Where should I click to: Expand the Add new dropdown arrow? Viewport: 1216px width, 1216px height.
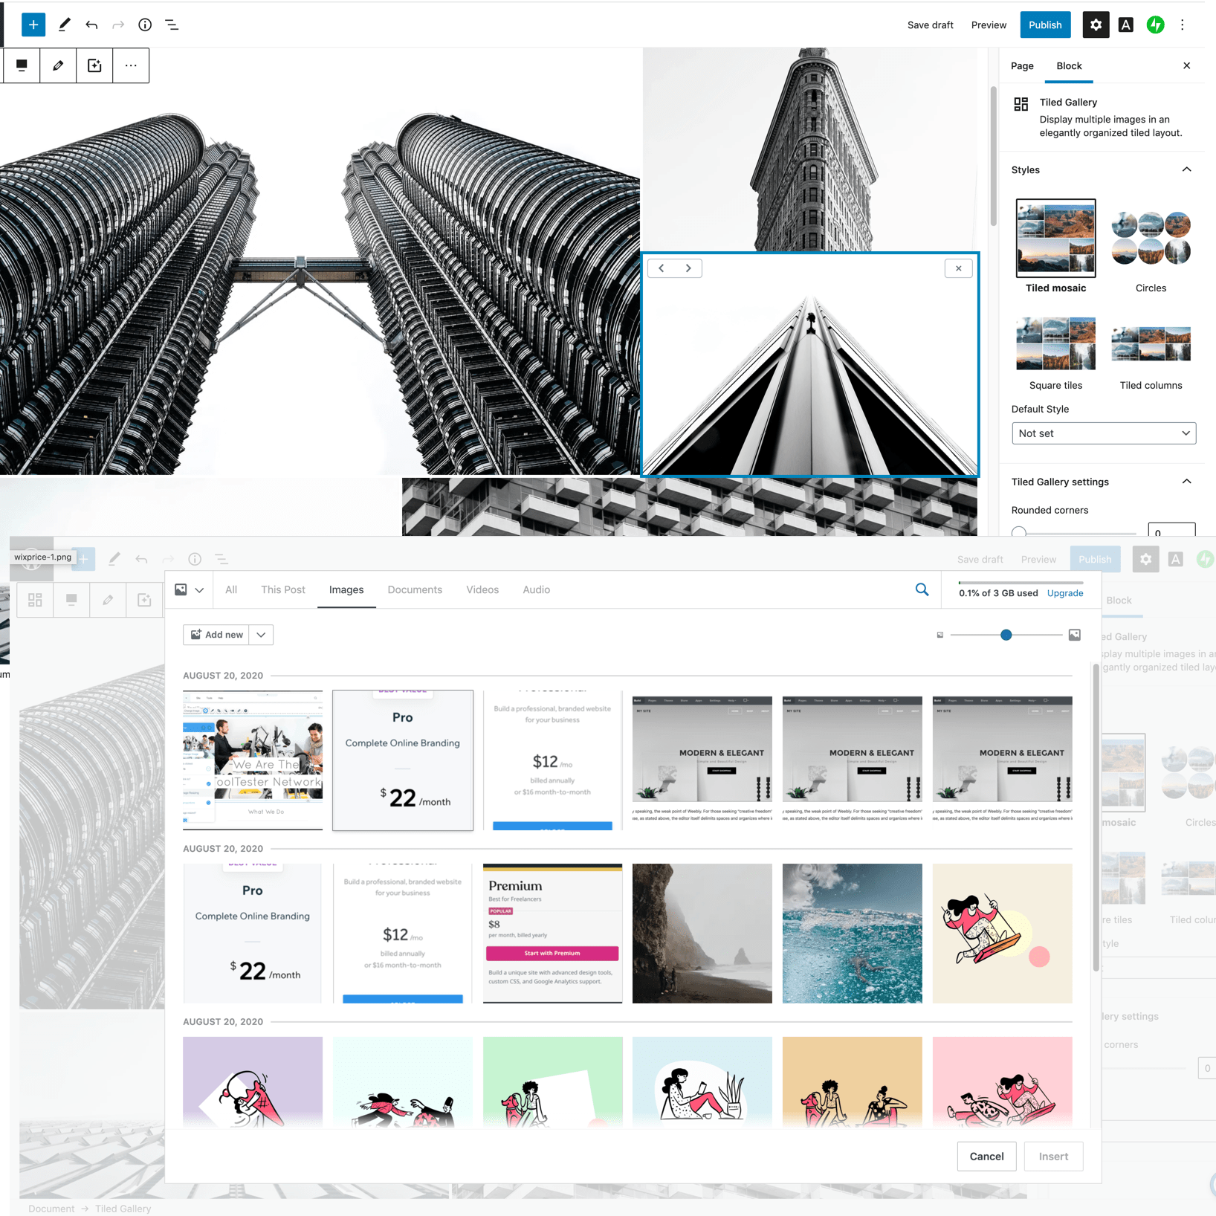[x=261, y=635]
